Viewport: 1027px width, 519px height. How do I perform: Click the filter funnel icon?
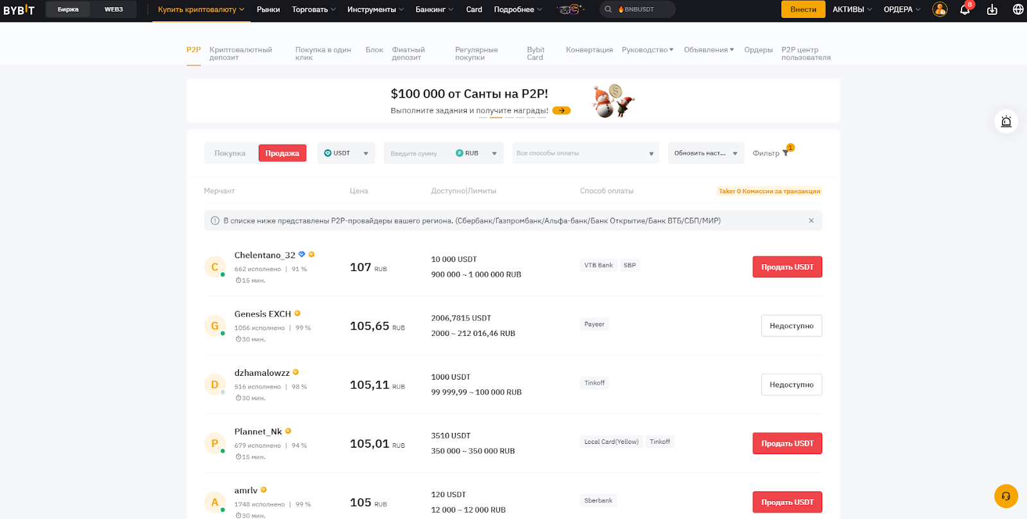786,153
